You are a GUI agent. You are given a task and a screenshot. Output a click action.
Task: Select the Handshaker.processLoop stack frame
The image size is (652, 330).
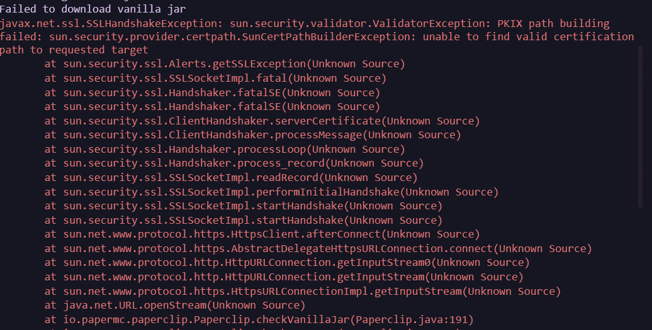[x=225, y=149]
